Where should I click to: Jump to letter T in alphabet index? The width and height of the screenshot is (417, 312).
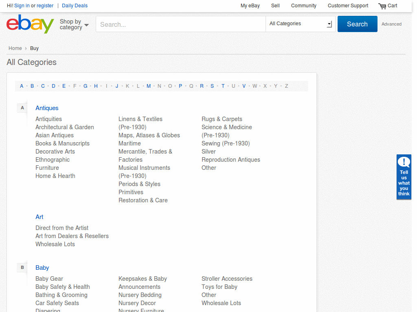223,86
